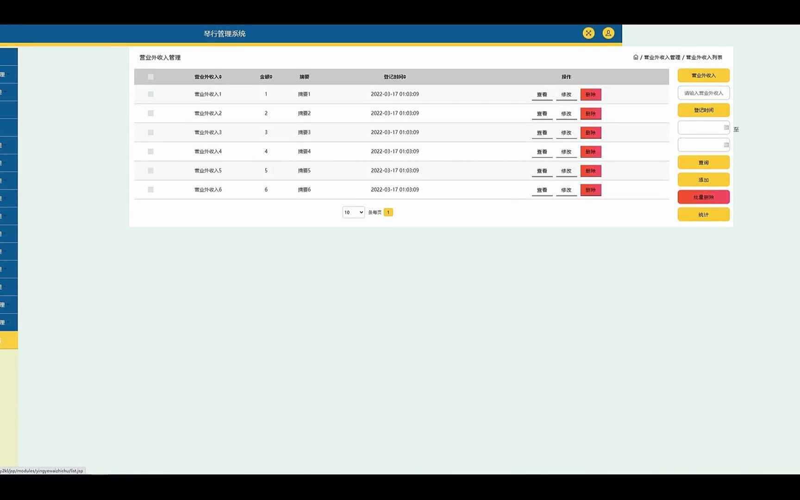Click 查看 for row 营业外收入3
This screenshot has height=500, width=800.
coord(542,132)
